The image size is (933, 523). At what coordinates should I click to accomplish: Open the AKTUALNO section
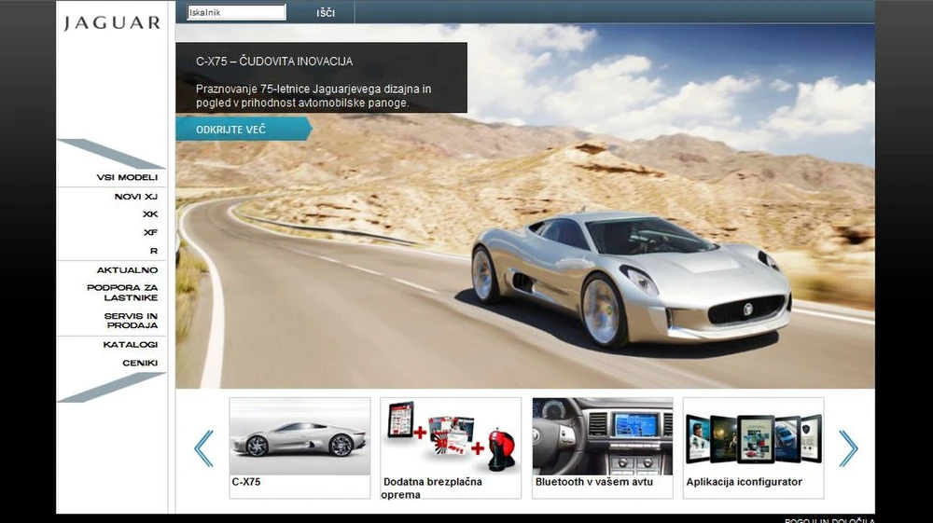pyautogui.click(x=128, y=270)
